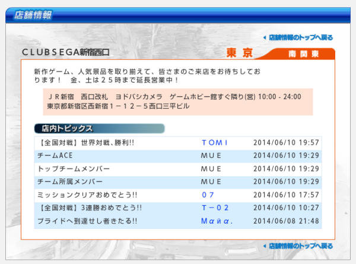Click the back arrow beside bottom 店舗情報のトップへ戻る
This screenshot has width=356, height=264.
(265, 246)
